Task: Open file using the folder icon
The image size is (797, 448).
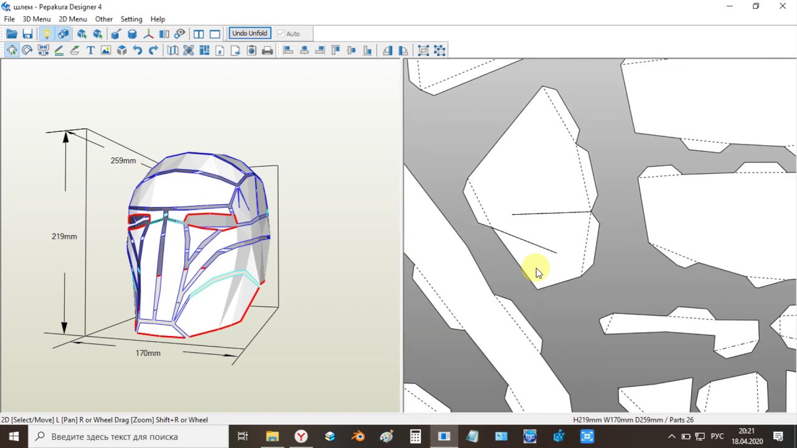Action: click(12, 34)
